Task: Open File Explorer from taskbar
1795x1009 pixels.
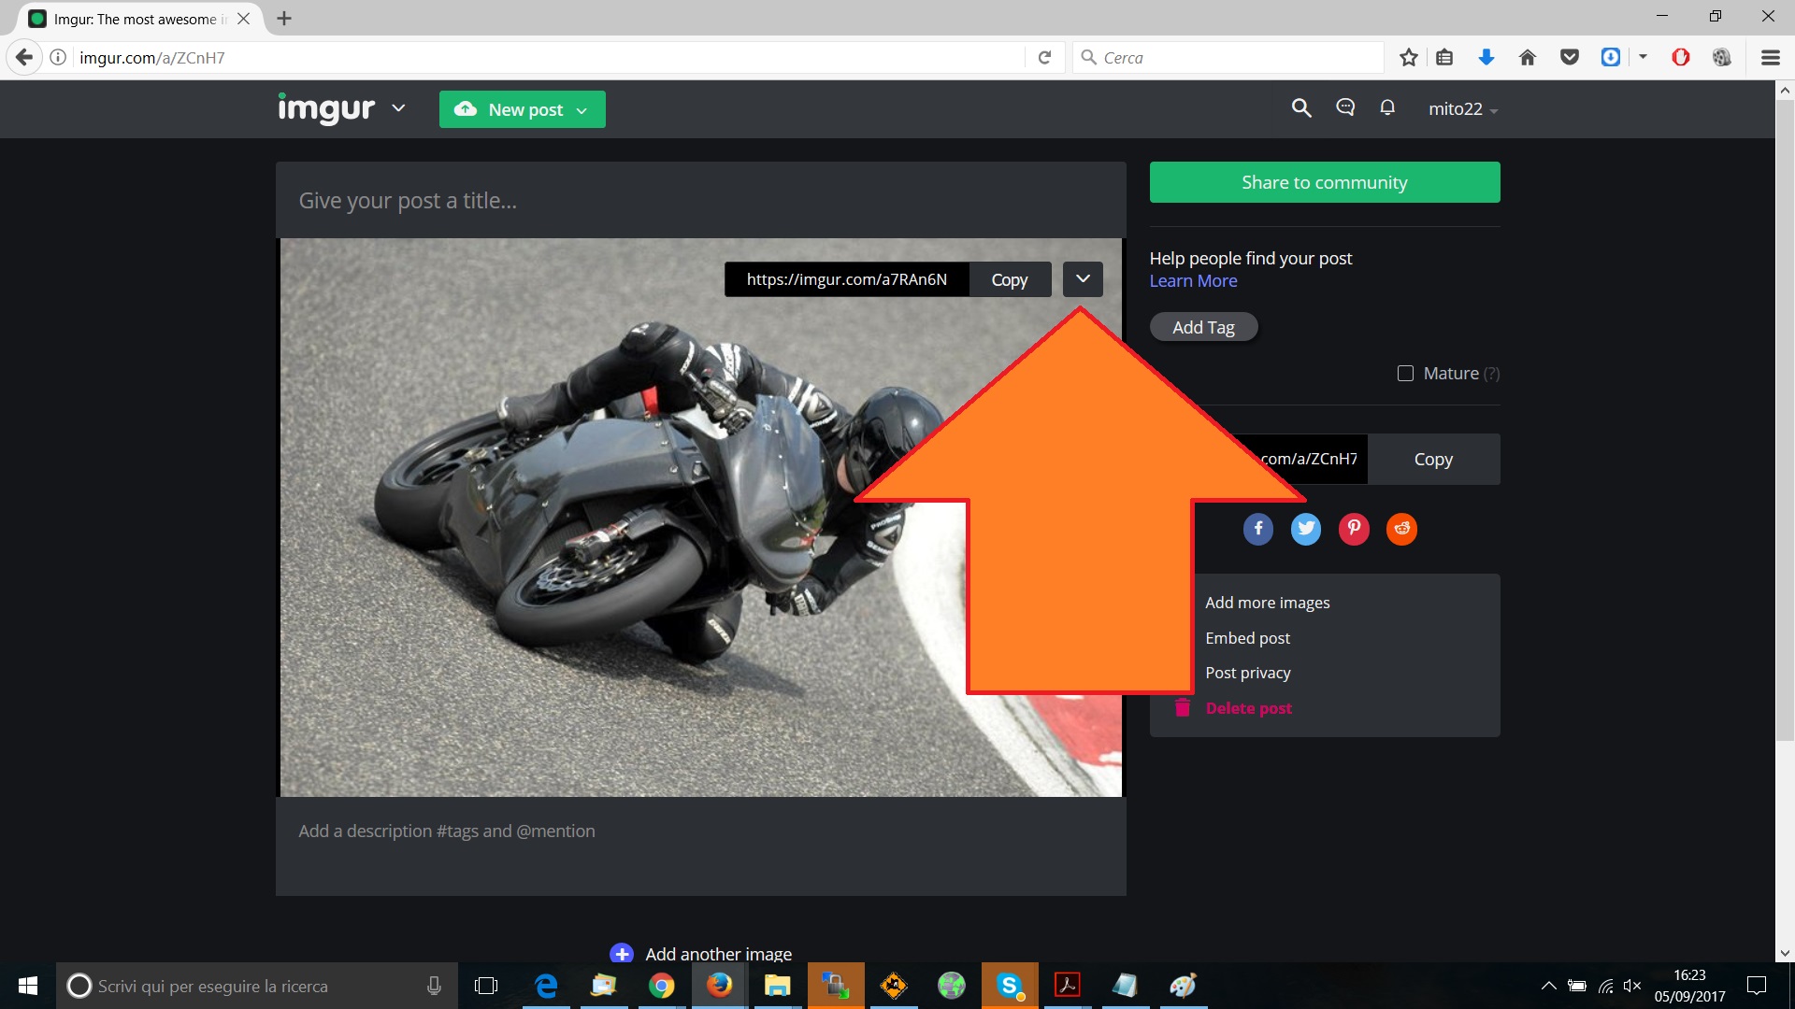Action: [x=778, y=986]
